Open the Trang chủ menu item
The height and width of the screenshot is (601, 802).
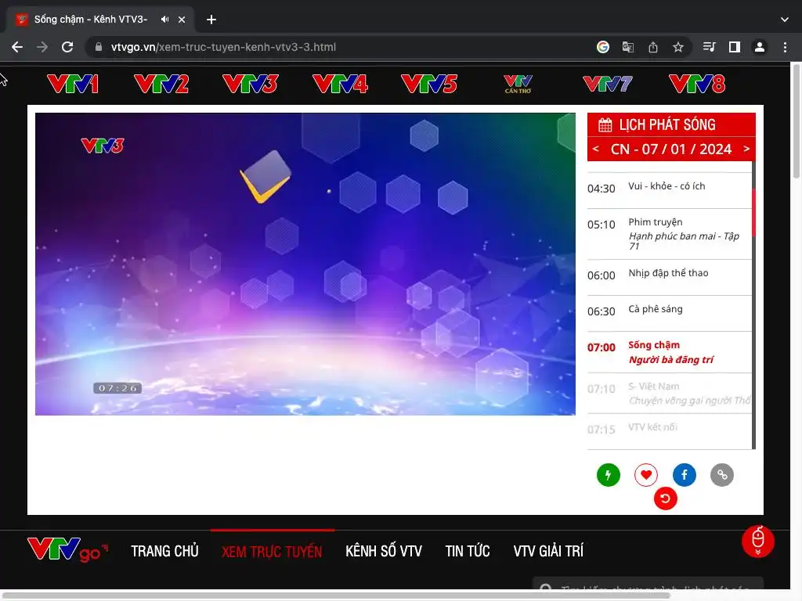pyautogui.click(x=164, y=551)
